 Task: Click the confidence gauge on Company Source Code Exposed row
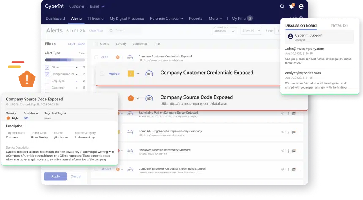(x=149, y=98)
